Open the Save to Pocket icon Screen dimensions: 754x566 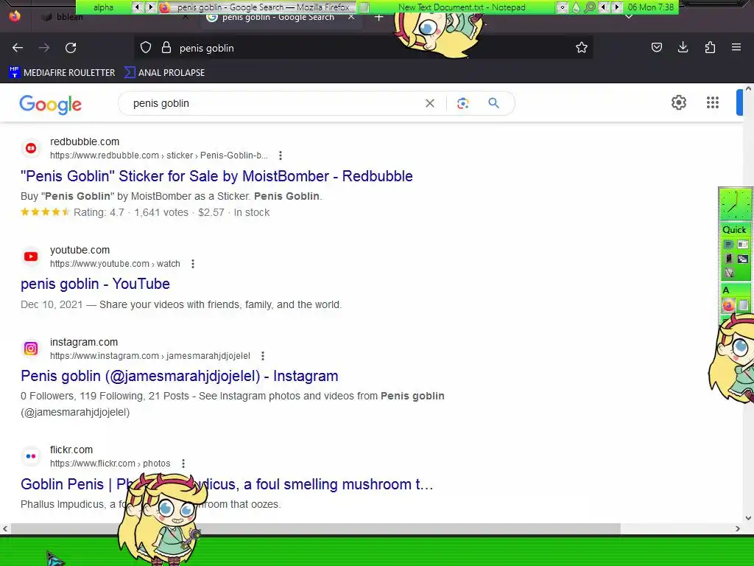[x=656, y=47]
